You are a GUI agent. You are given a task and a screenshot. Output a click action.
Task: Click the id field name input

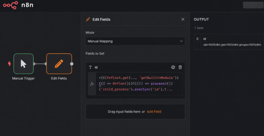96,67
